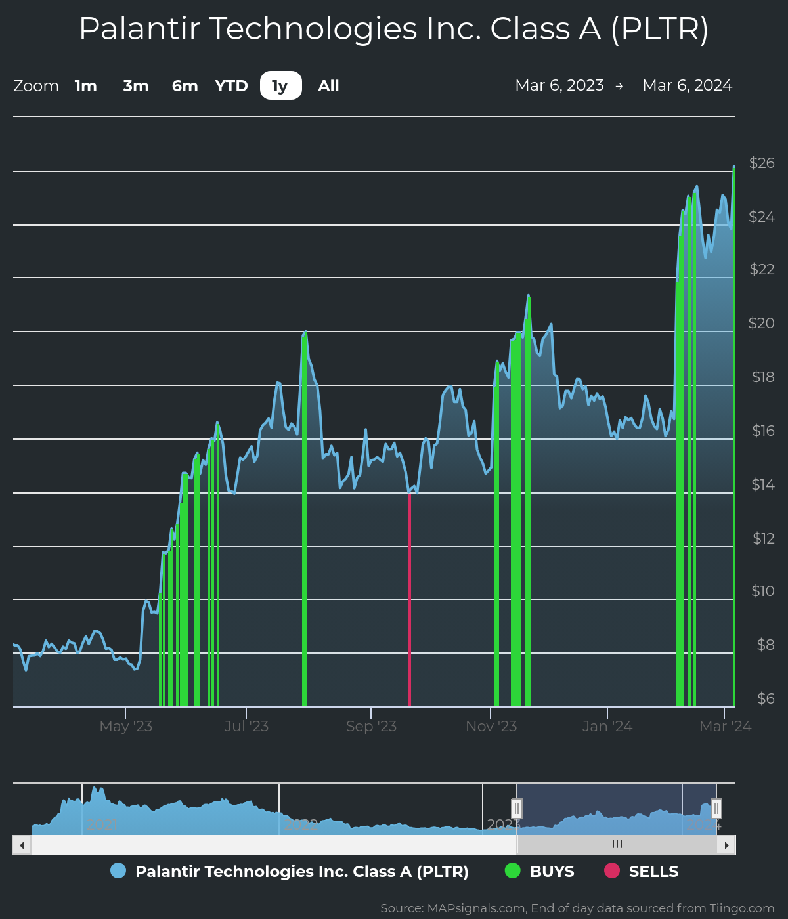Click the navigator scrollbar thumb

pos(617,845)
